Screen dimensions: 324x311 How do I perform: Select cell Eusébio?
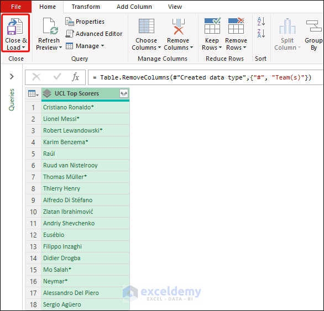(85, 235)
